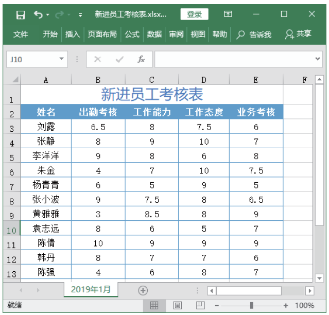Click the 业务考核 header cell
The height and width of the screenshot is (315, 329).
click(256, 112)
